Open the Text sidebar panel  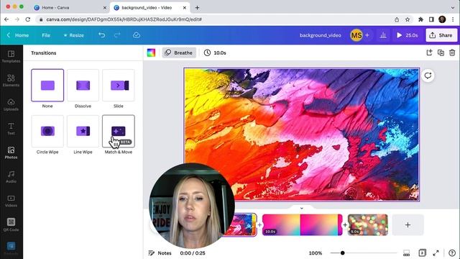click(11, 129)
